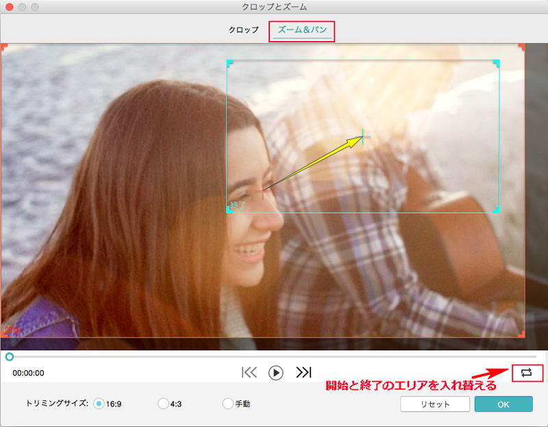548x427 pixels.
Task: Swap the start and end areas
Action: (x=527, y=372)
